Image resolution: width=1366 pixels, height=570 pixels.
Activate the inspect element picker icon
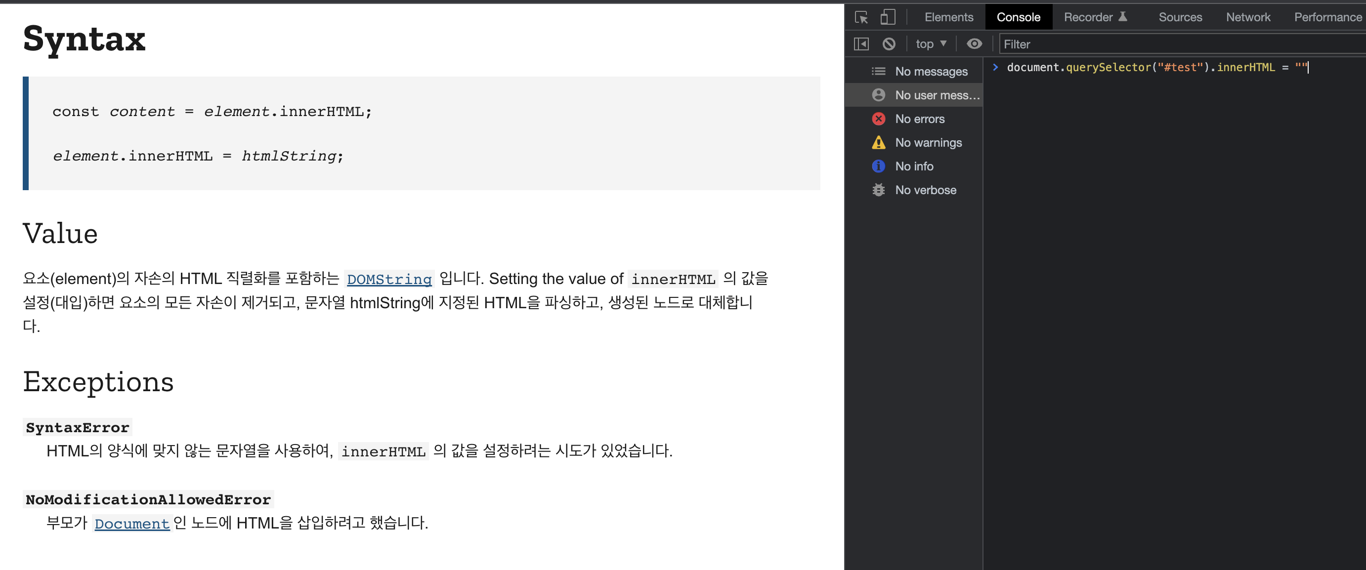(861, 17)
